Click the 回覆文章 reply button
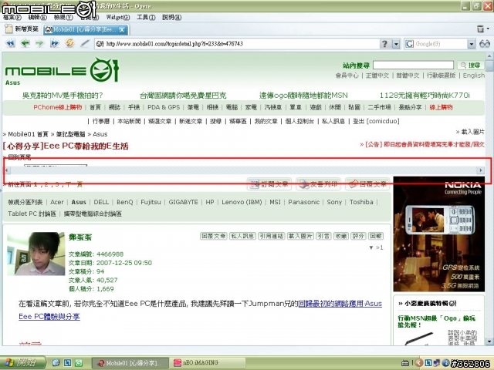The height and width of the screenshot is (370, 494). [x=367, y=184]
